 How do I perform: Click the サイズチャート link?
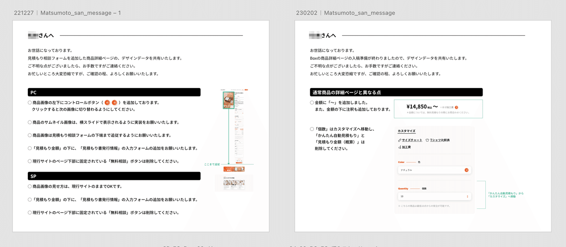click(412, 140)
